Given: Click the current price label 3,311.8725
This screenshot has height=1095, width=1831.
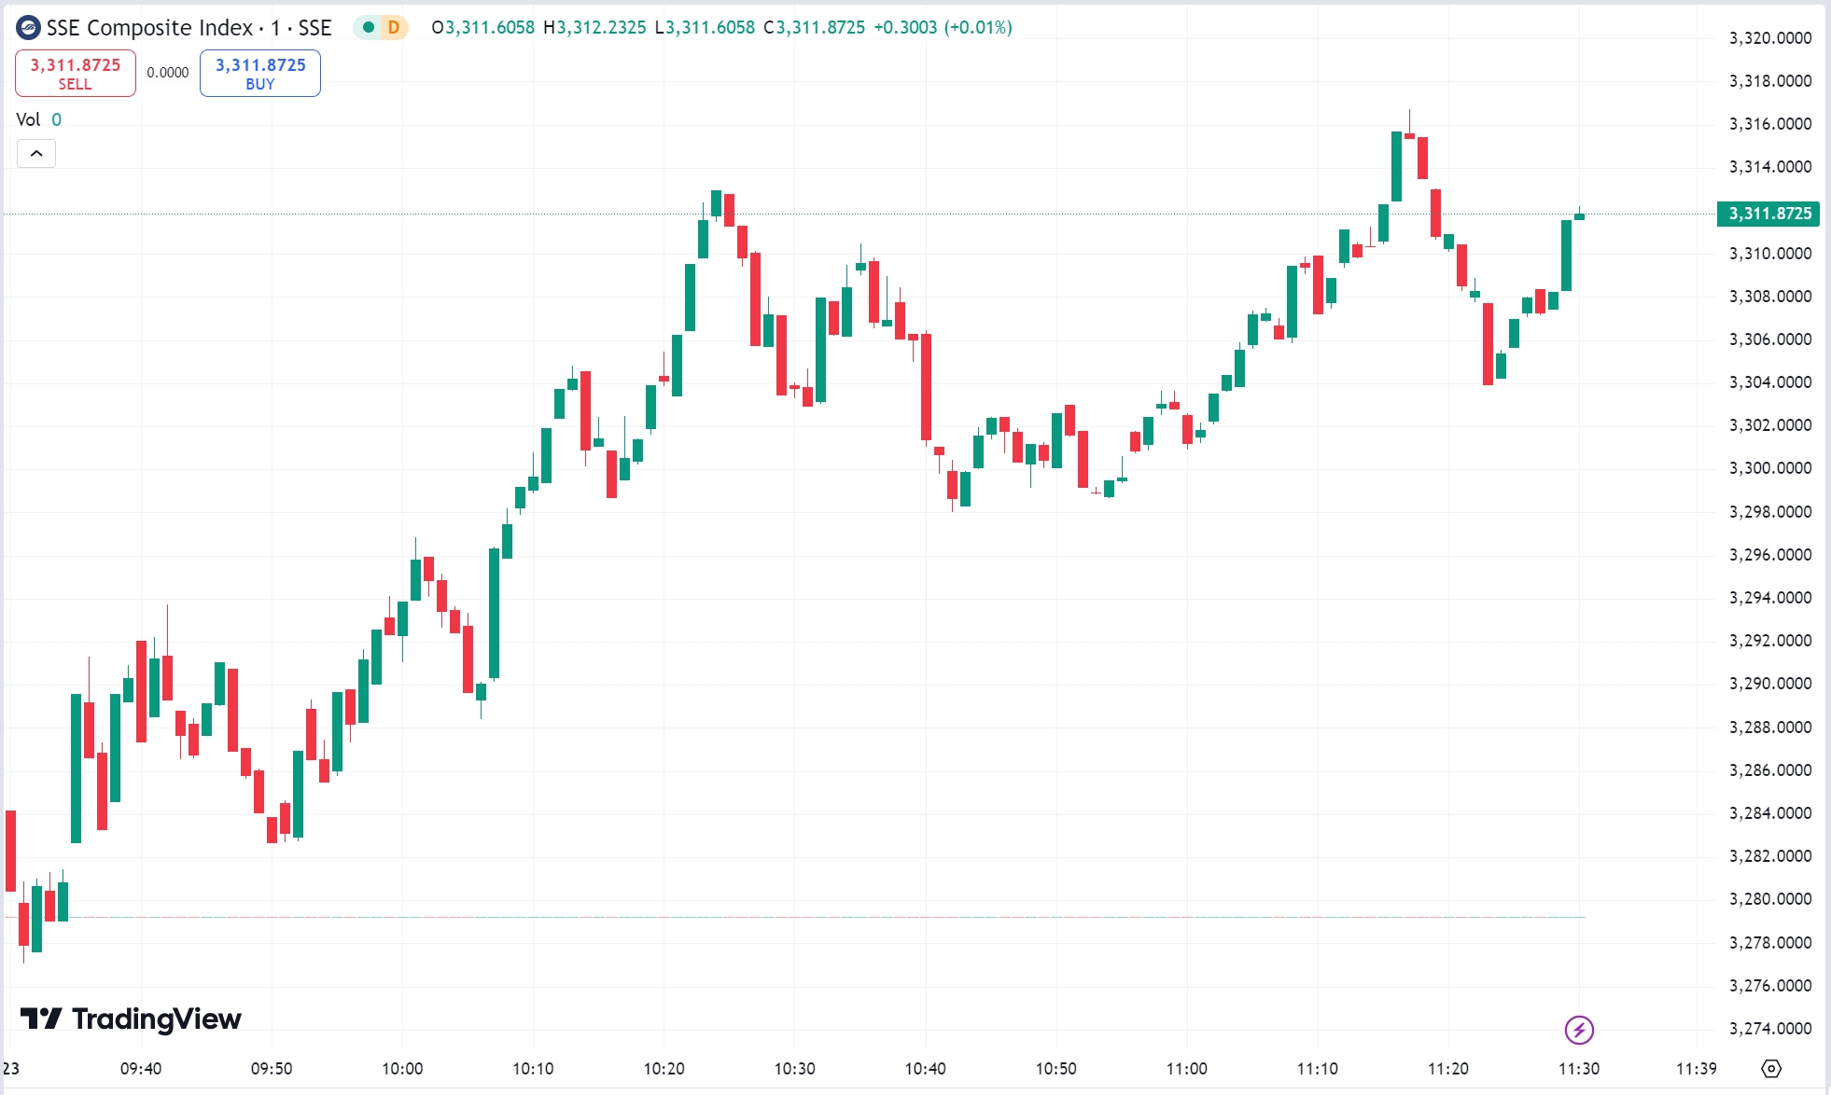Looking at the screenshot, I should (x=1767, y=214).
